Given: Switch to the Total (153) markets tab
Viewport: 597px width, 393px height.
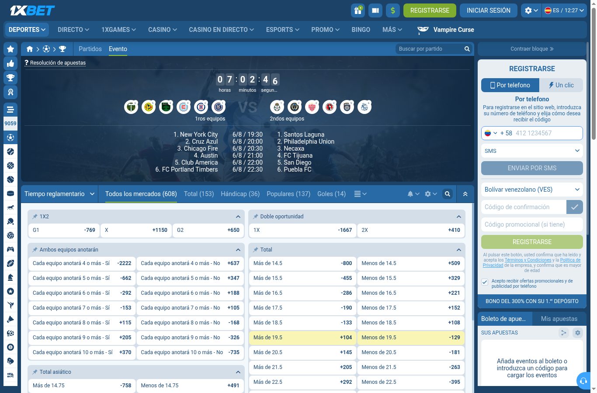Looking at the screenshot, I should click(x=199, y=194).
